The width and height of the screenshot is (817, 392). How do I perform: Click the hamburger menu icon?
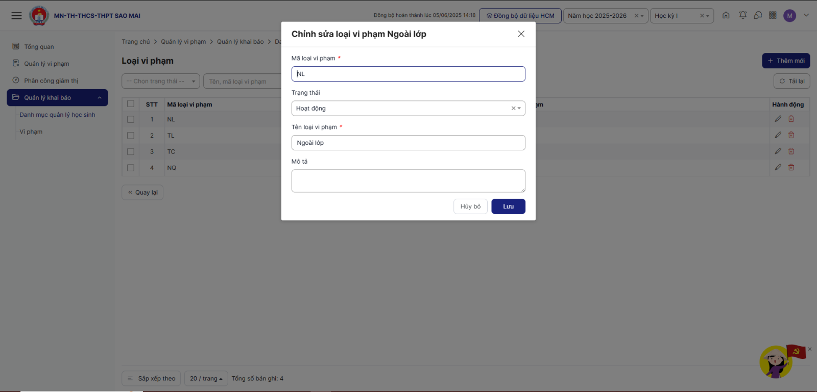[x=17, y=16]
